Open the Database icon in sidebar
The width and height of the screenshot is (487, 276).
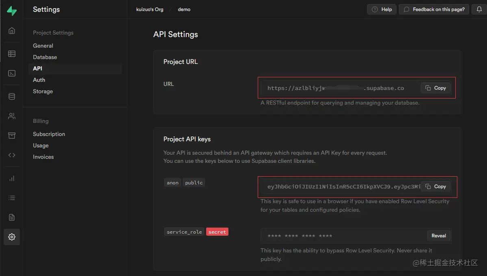tap(12, 96)
